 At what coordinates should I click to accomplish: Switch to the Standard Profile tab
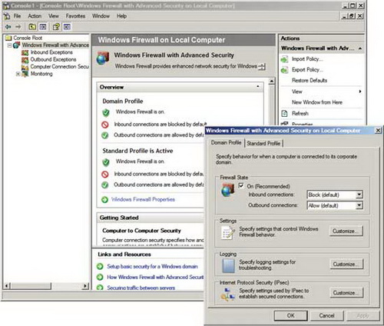coord(263,143)
